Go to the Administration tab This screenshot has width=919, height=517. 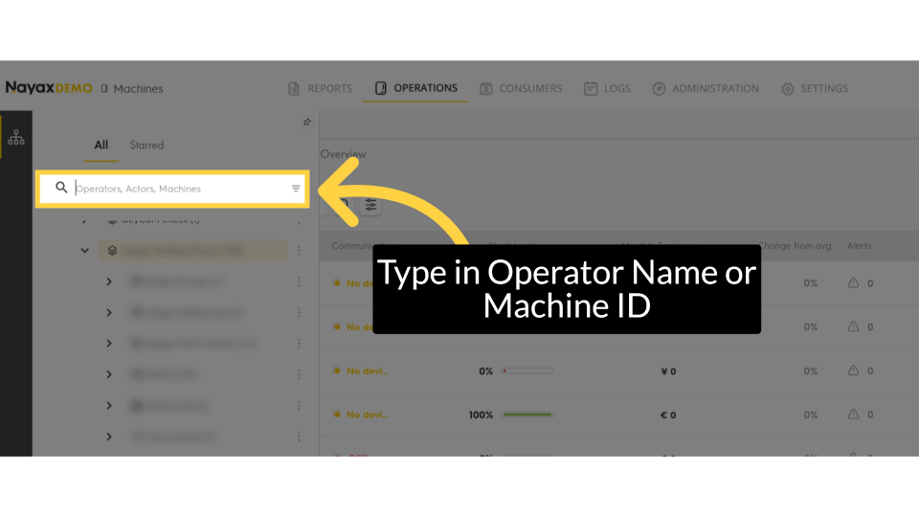pyautogui.click(x=706, y=88)
